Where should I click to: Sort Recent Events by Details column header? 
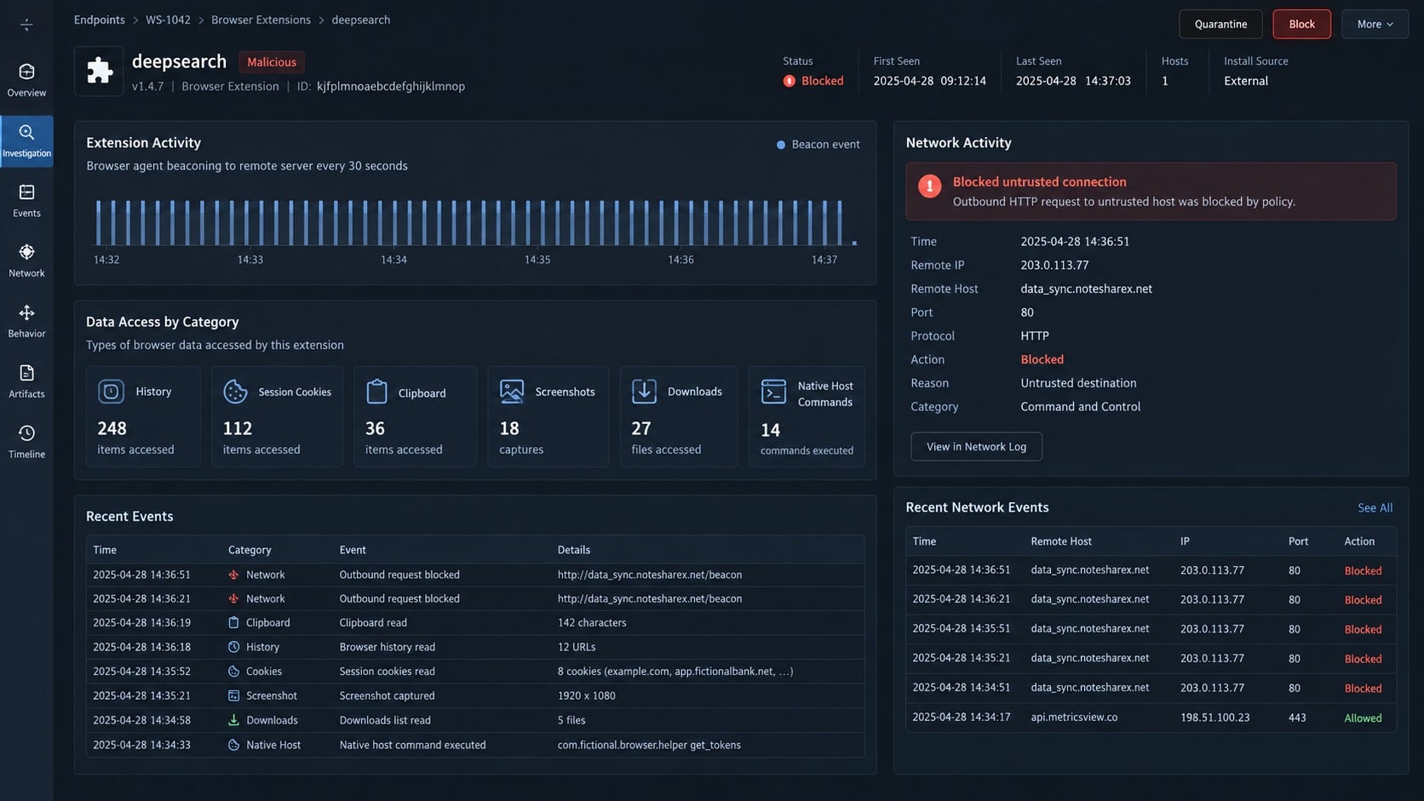[573, 550]
